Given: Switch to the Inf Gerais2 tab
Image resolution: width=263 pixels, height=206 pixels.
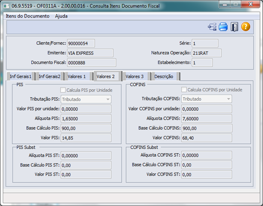Looking at the screenshot, I should tap(50, 77).
